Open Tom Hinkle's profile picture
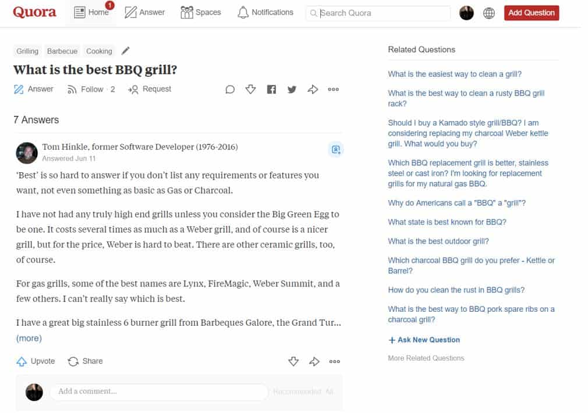This screenshot has height=413, width=588. tap(27, 153)
